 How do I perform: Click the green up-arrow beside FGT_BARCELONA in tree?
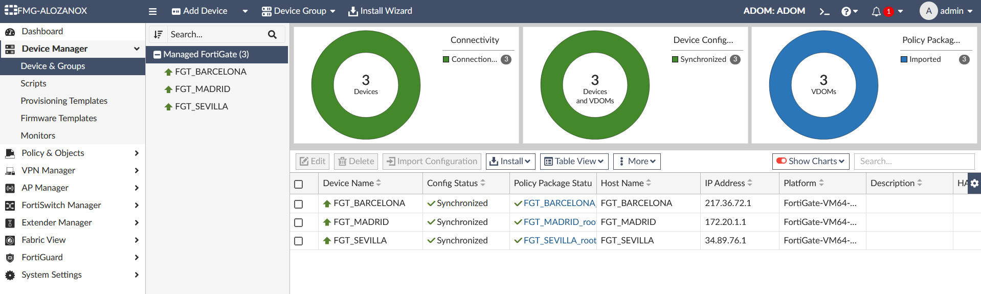(x=168, y=72)
